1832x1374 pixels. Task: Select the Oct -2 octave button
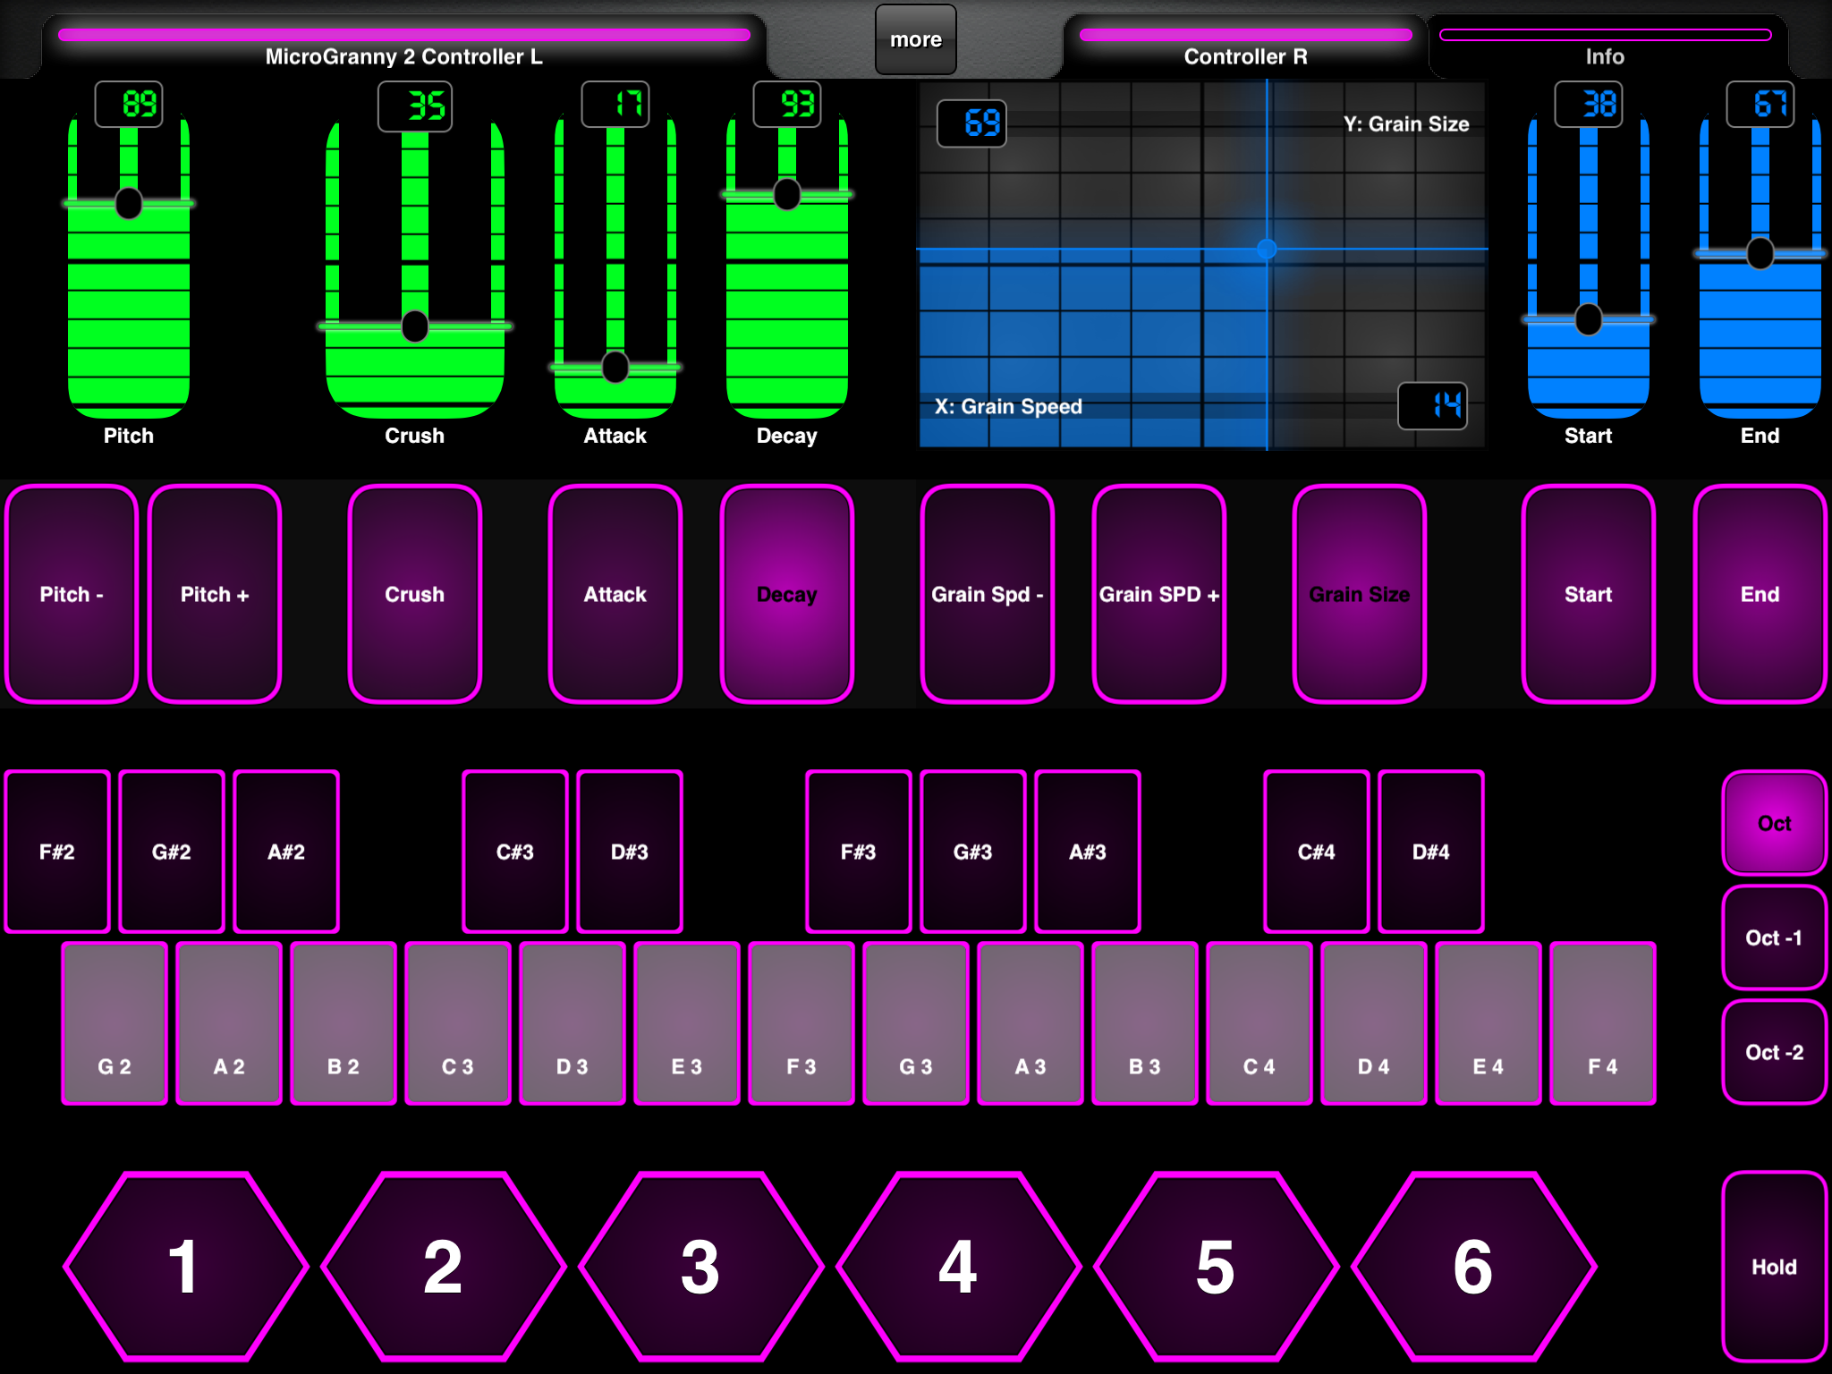(1775, 1052)
